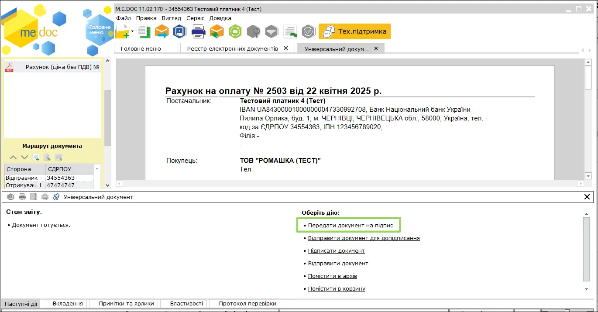Click the gray send envelope icon in bottom panel toolbar
Viewport: 598px width, 312px height.
(45, 197)
